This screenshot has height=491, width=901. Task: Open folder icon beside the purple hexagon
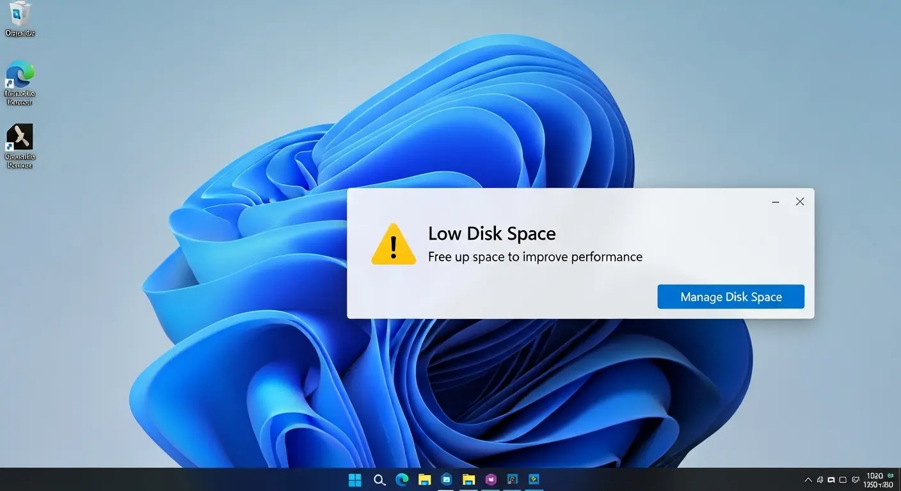point(469,479)
